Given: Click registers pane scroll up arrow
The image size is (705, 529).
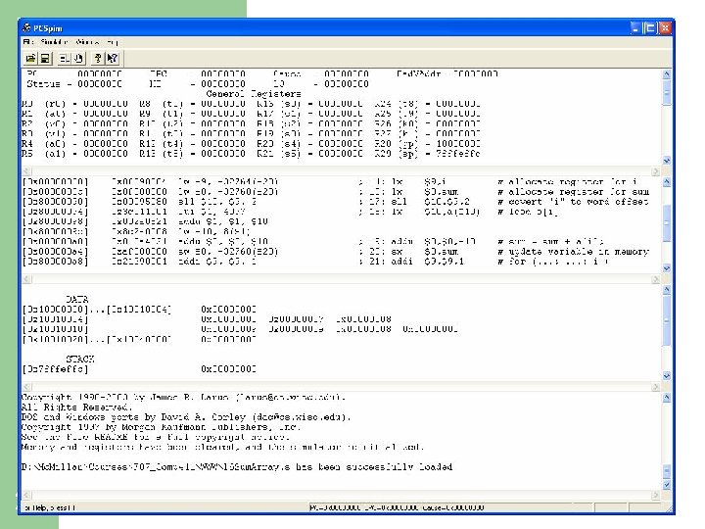Looking at the screenshot, I should click(x=667, y=73).
